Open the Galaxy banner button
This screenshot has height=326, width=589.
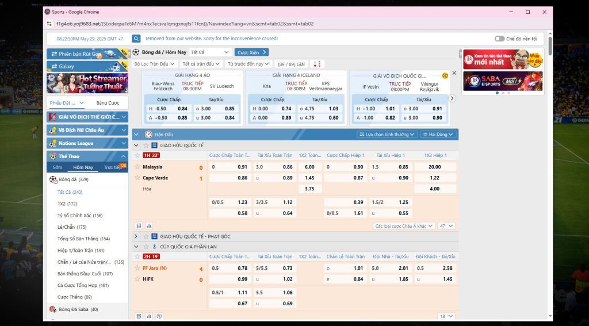coord(87,66)
